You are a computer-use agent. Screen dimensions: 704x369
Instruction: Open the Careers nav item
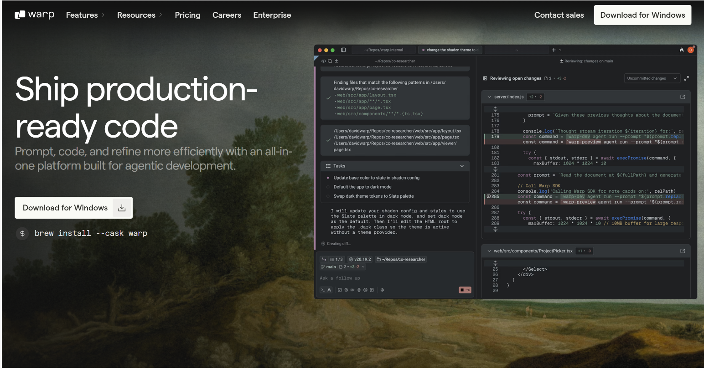click(x=227, y=15)
